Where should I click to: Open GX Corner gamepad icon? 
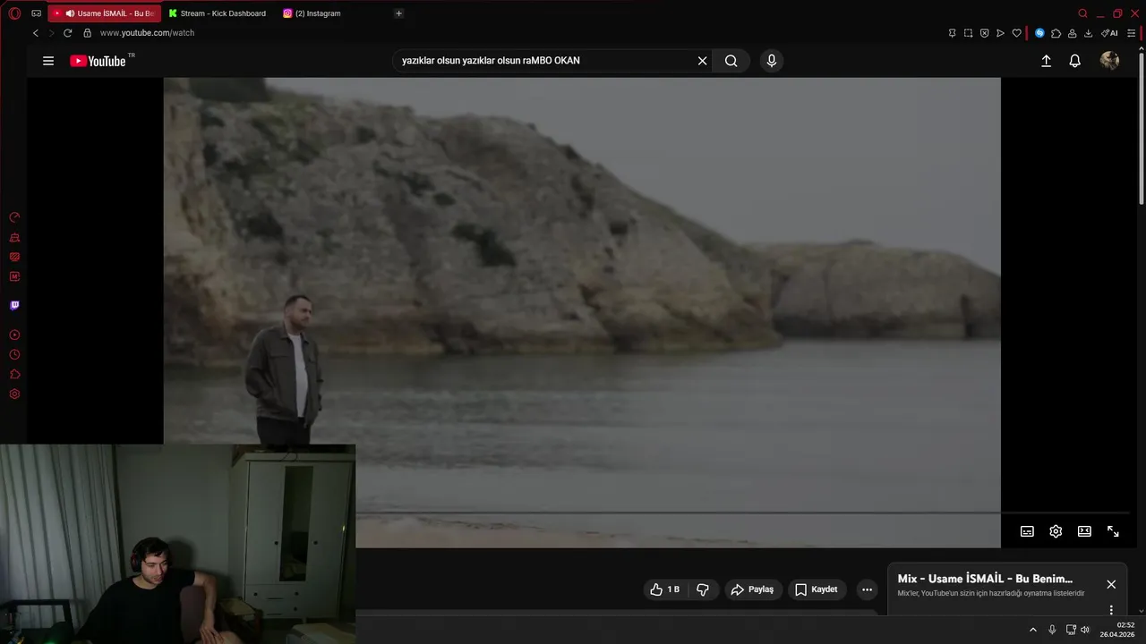tap(36, 13)
